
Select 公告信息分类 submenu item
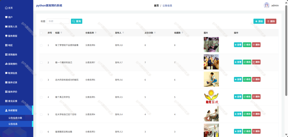[x=17, y=118]
